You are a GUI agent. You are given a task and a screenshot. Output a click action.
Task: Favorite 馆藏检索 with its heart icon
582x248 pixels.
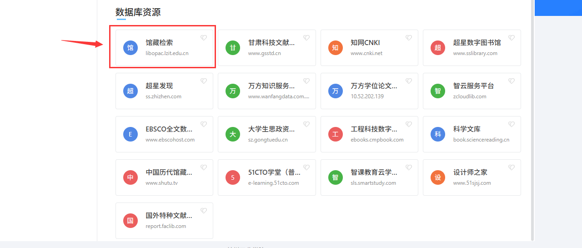[204, 38]
